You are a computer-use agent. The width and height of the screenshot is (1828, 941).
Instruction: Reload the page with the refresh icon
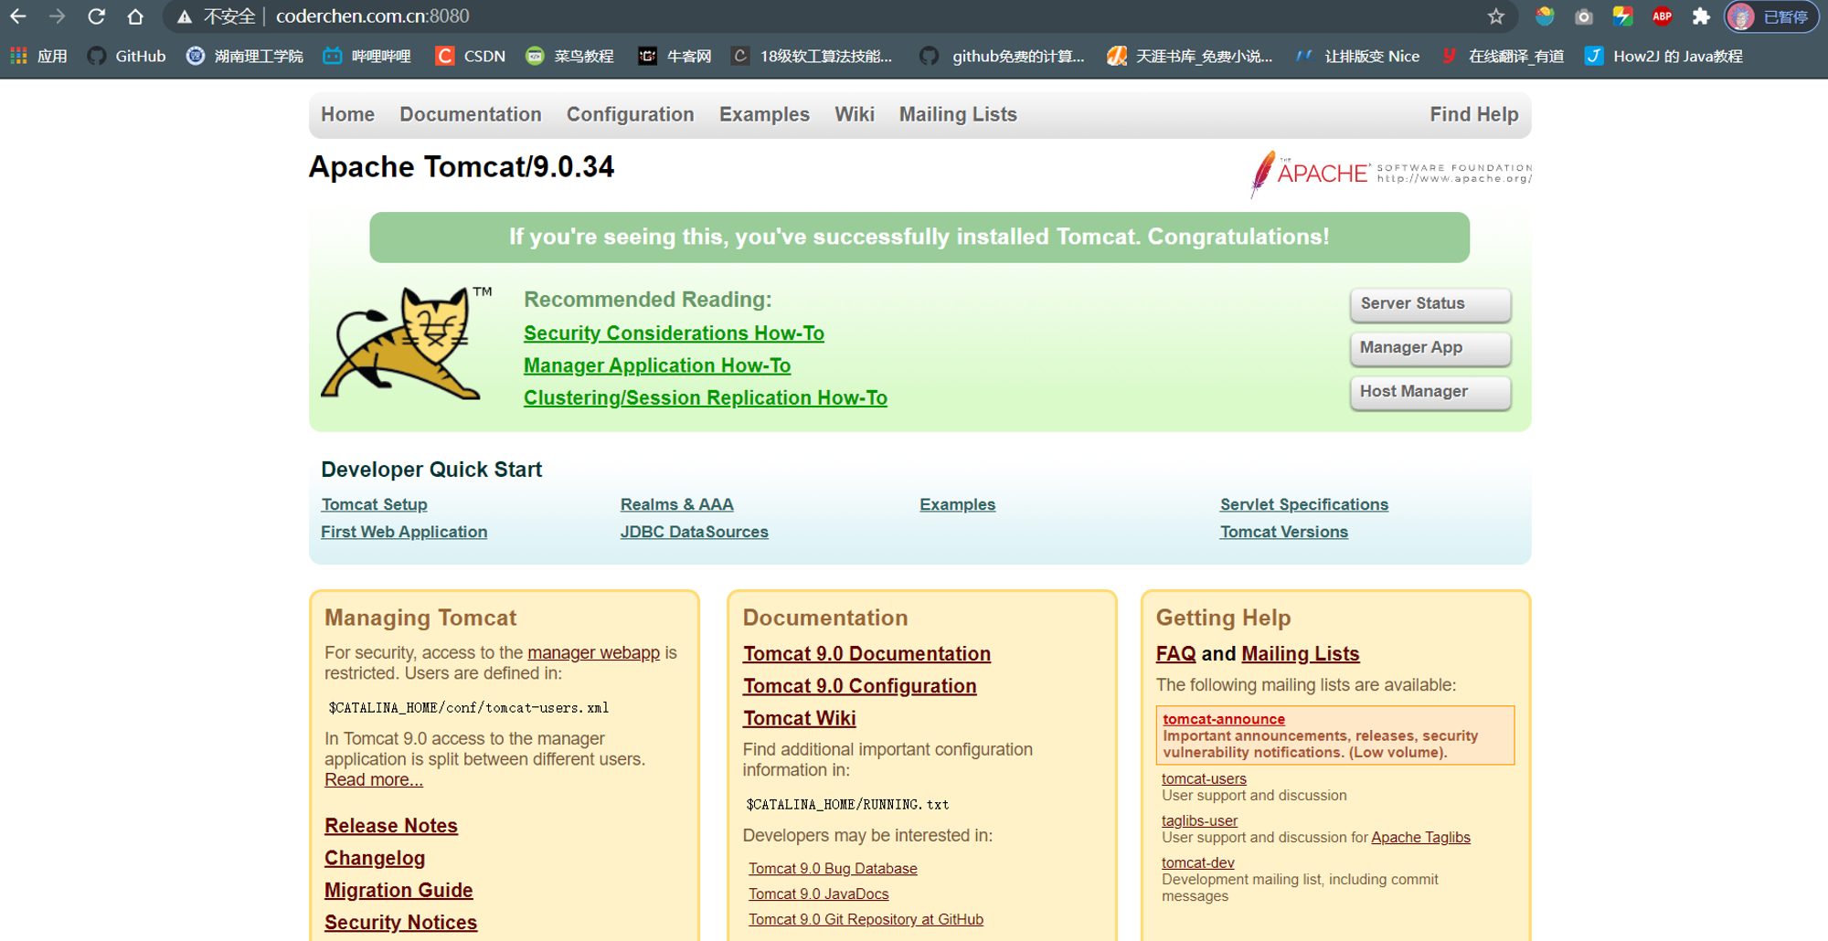(96, 16)
